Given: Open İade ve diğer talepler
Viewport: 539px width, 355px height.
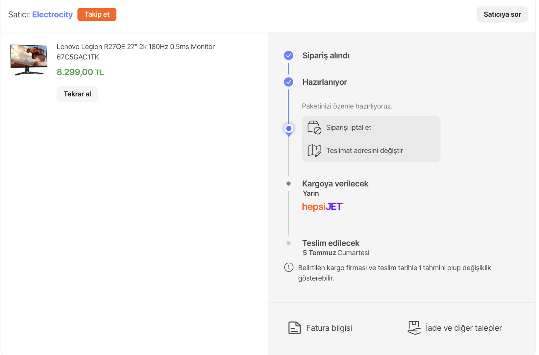Looking at the screenshot, I should (x=463, y=328).
